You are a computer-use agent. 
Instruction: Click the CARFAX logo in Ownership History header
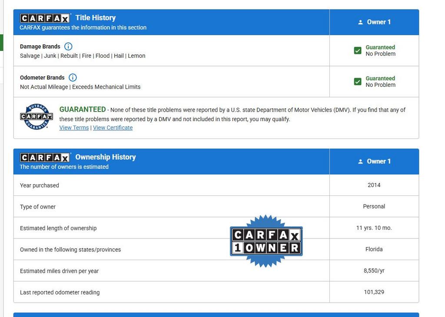coord(45,158)
